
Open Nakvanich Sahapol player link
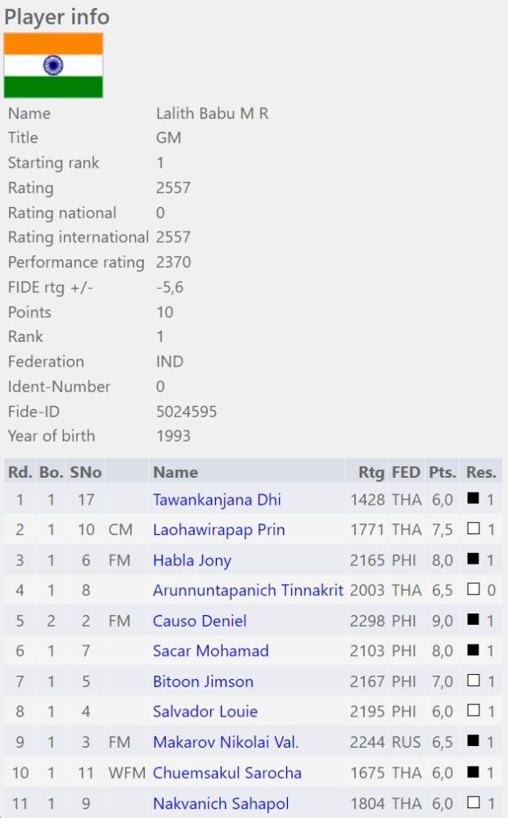pos(221,804)
